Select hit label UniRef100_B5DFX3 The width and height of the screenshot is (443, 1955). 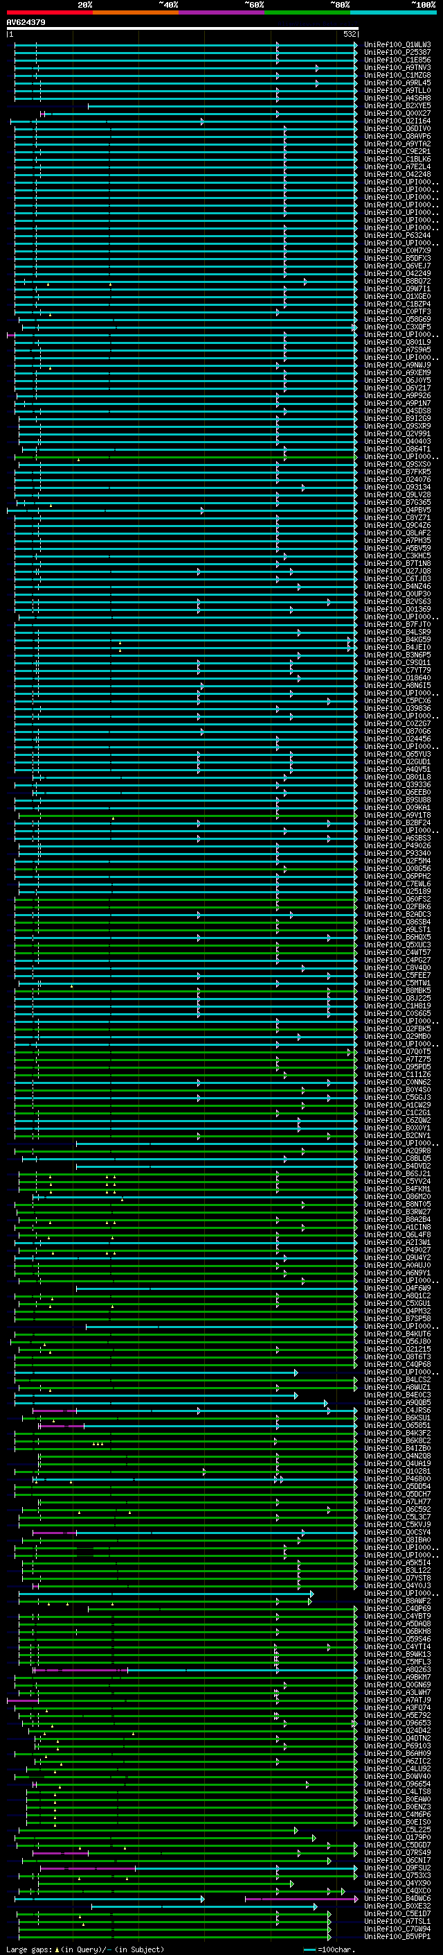(x=397, y=258)
